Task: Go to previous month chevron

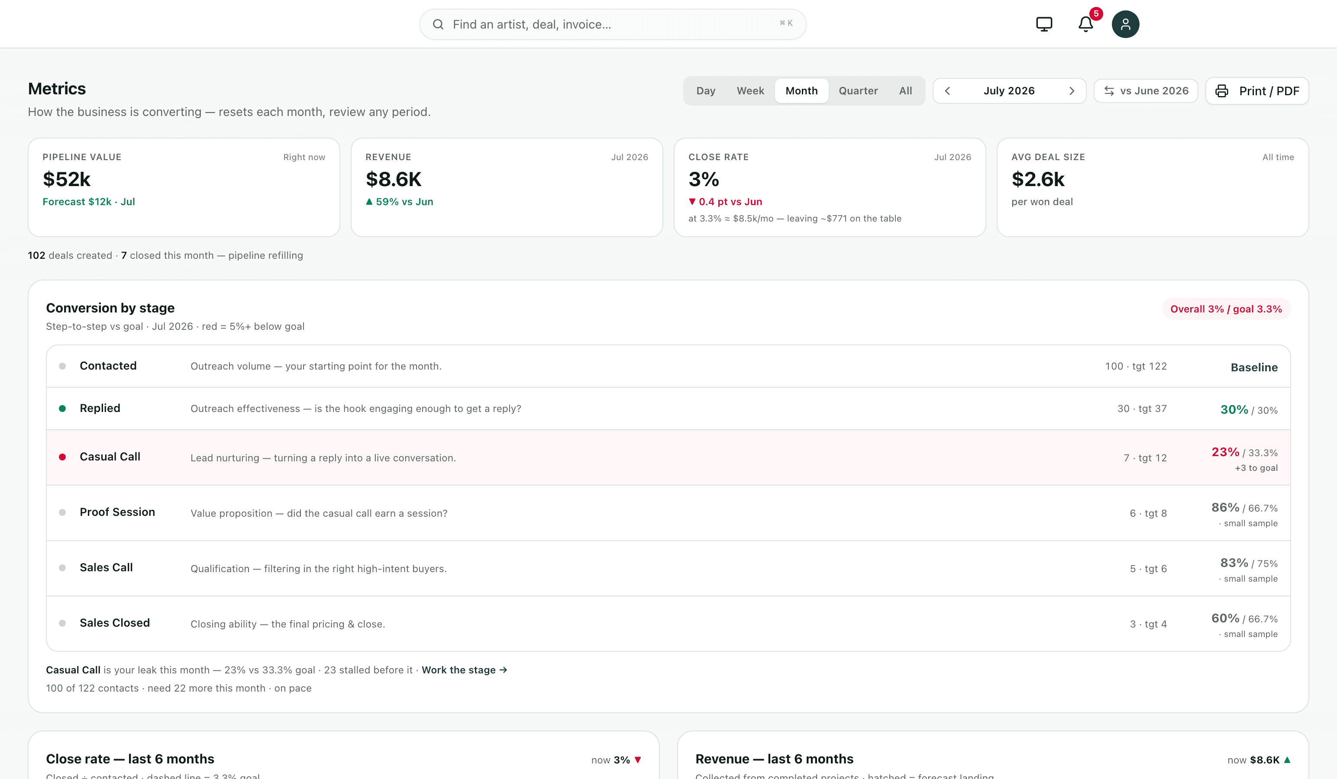Action: coord(948,91)
